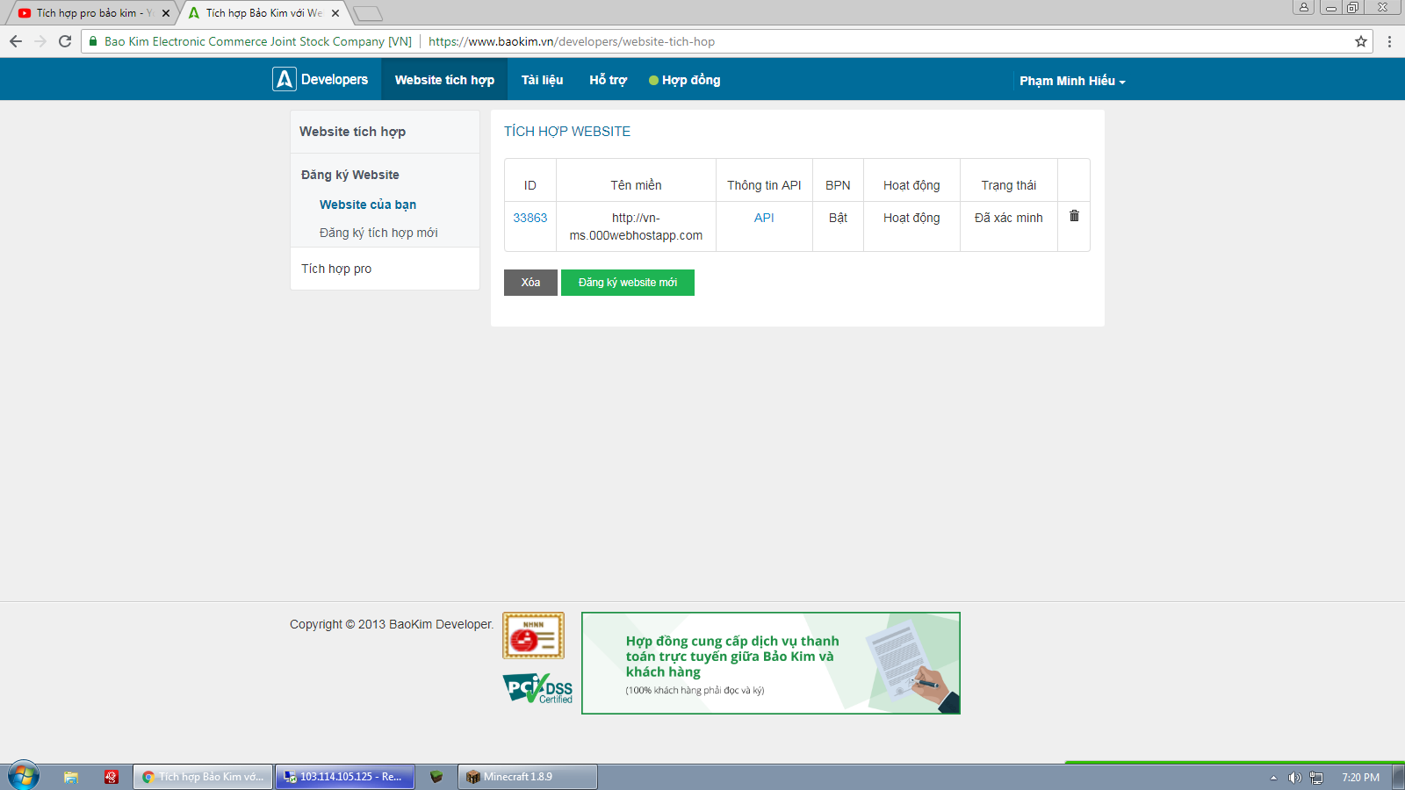Bookmark this page with the star icon
This screenshot has height=790, width=1405.
click(x=1361, y=41)
